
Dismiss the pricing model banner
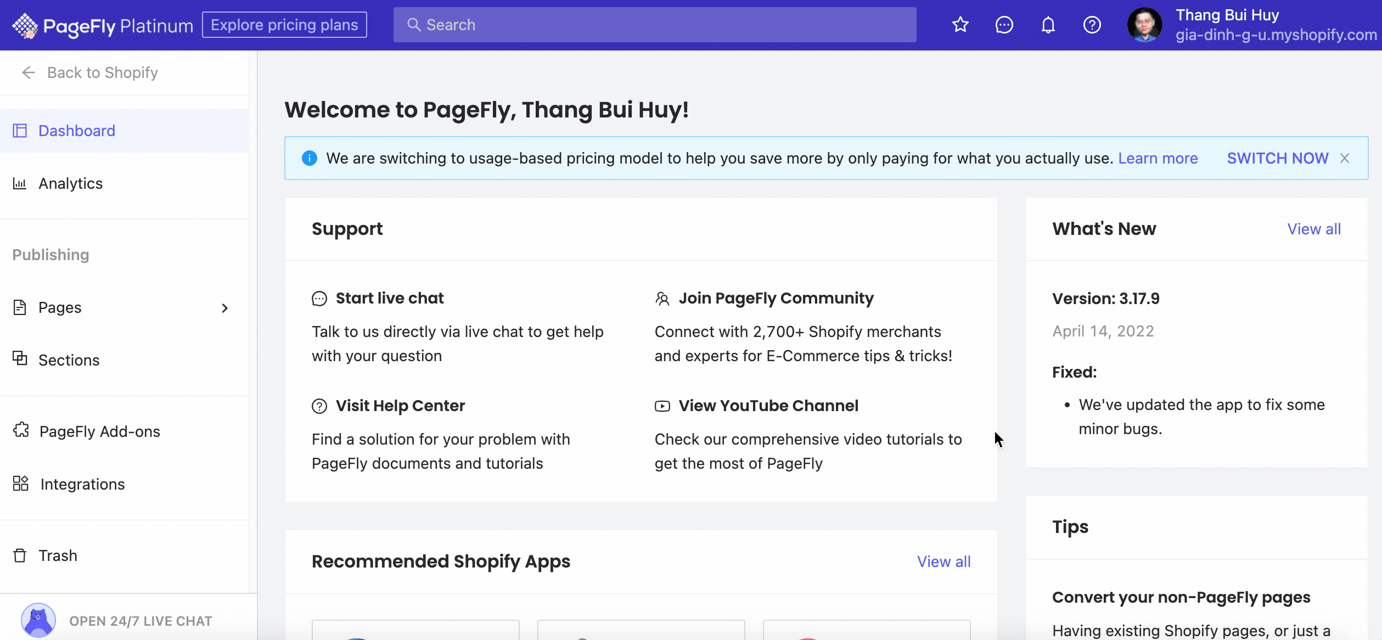click(1344, 158)
